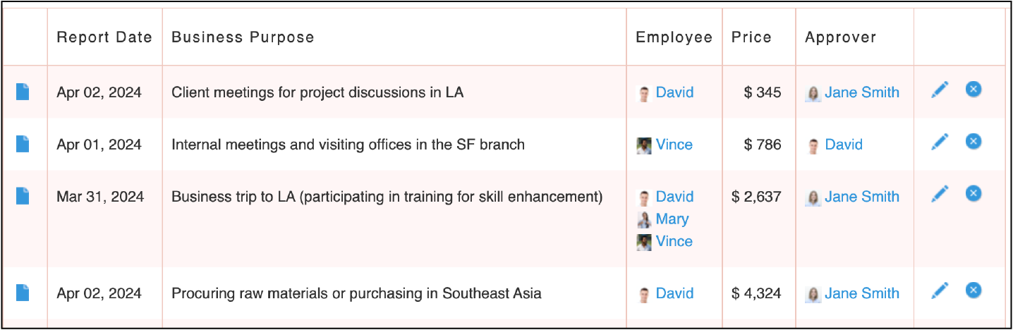The width and height of the screenshot is (1013, 330).
Task: Click the Price column header
Action: 751,37
